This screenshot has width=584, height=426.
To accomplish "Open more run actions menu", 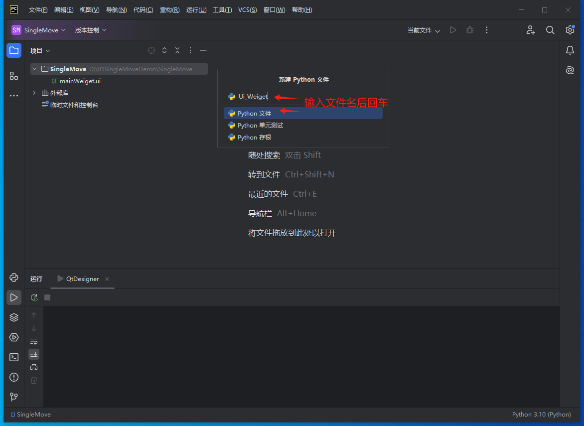I will (487, 30).
